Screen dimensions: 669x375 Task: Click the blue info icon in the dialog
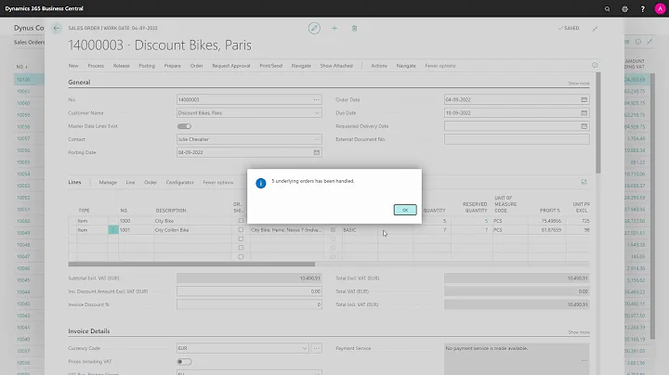tap(261, 183)
